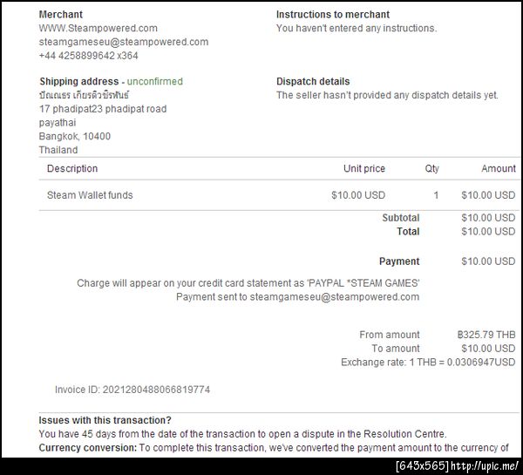Click the 'Description' column header
This screenshot has width=523, height=475.
72,168
